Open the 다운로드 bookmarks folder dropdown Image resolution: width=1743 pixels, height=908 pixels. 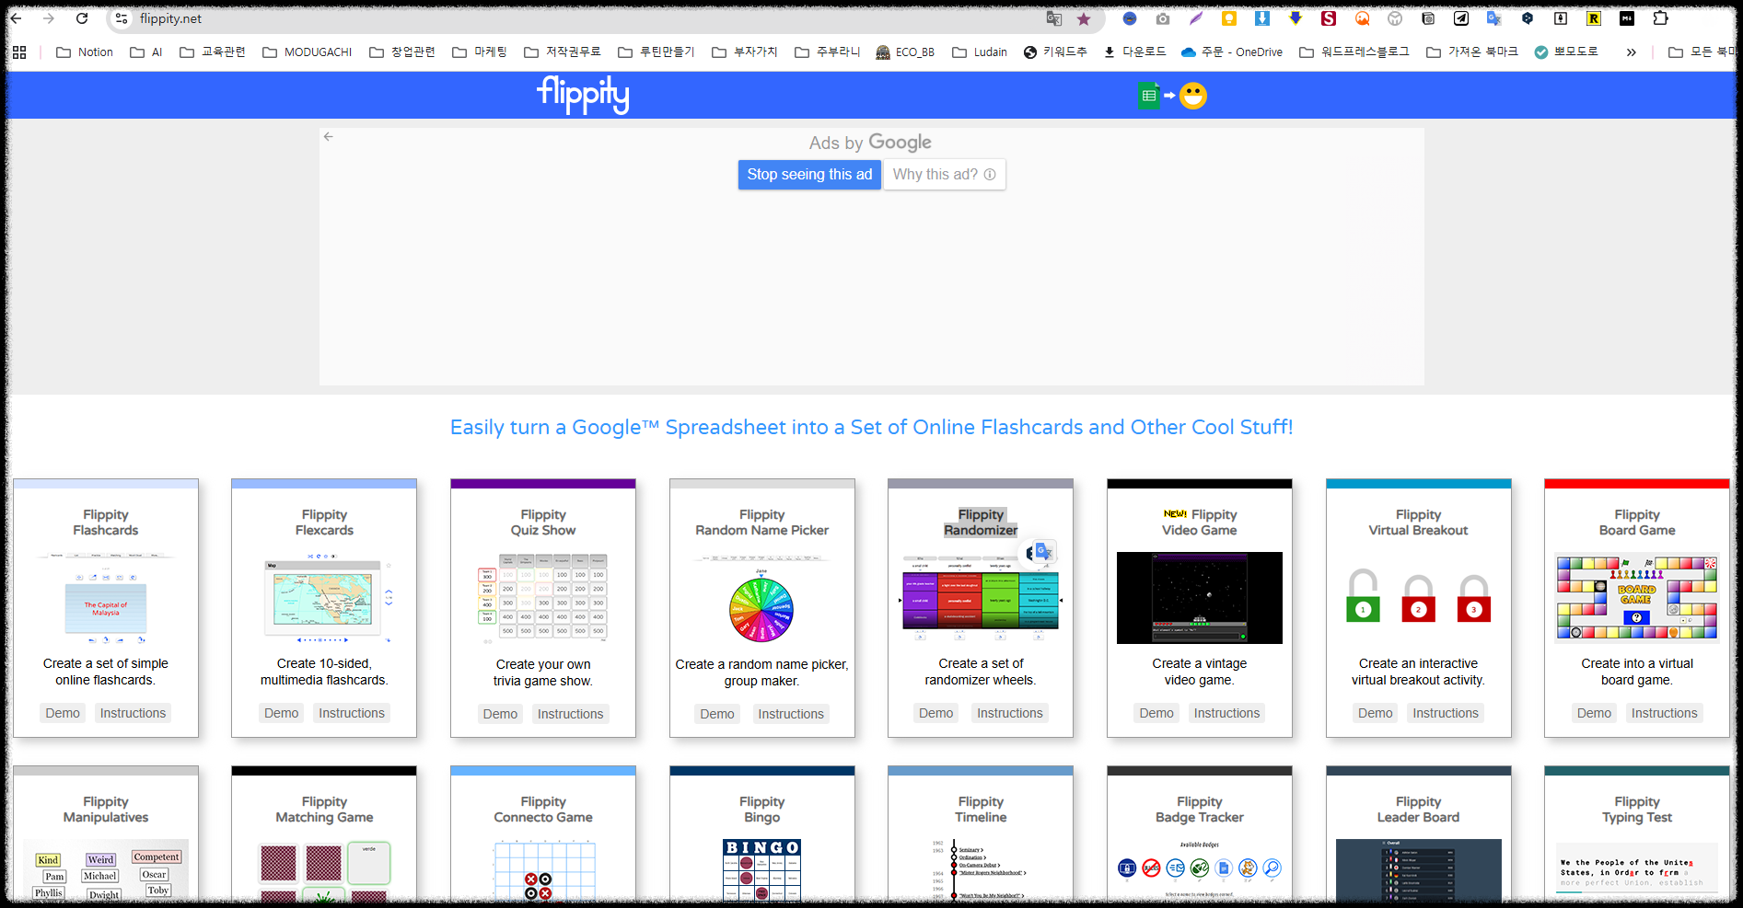(1136, 52)
